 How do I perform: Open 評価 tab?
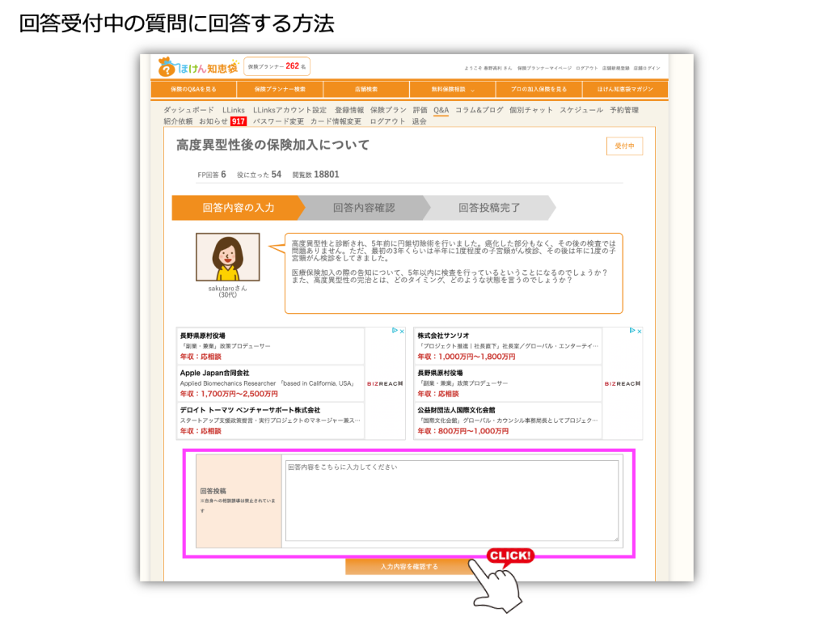click(420, 110)
